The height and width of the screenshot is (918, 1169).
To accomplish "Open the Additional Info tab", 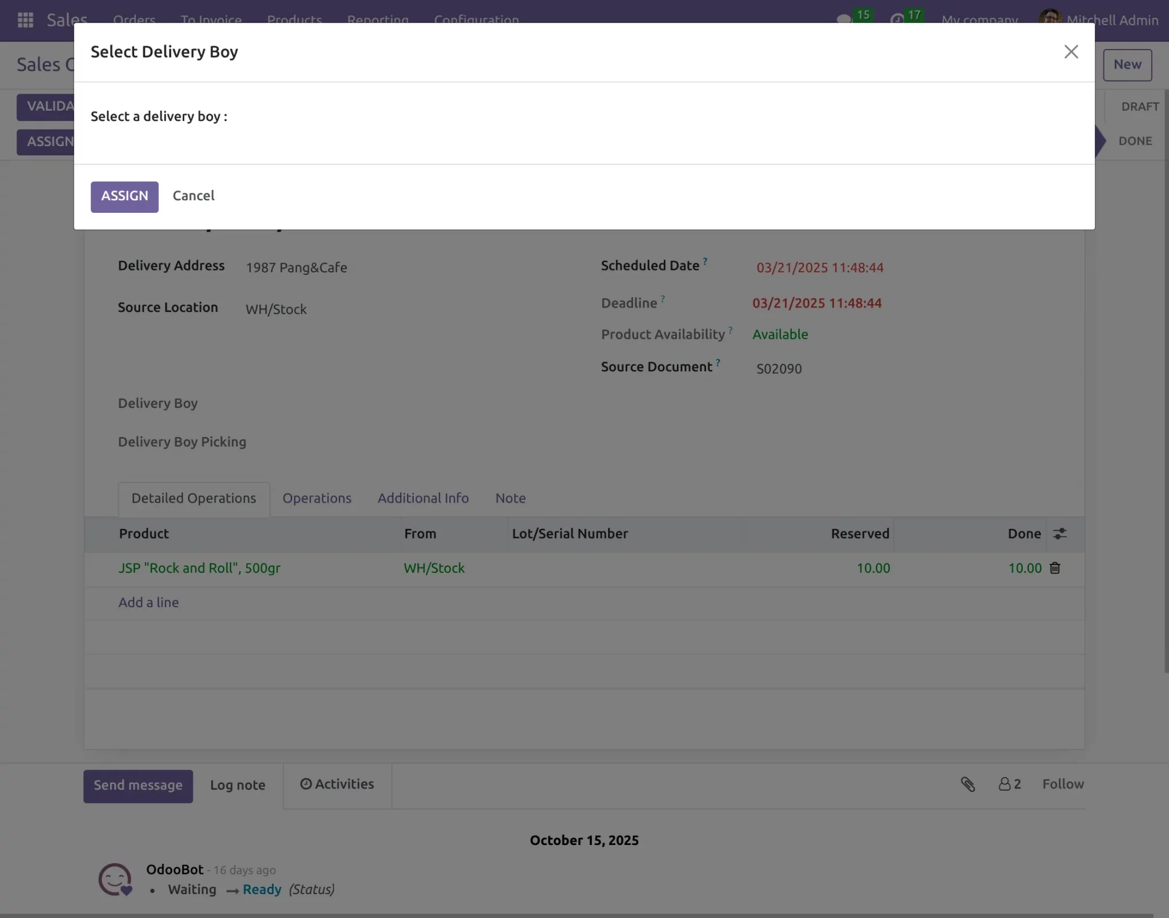I will point(423,498).
